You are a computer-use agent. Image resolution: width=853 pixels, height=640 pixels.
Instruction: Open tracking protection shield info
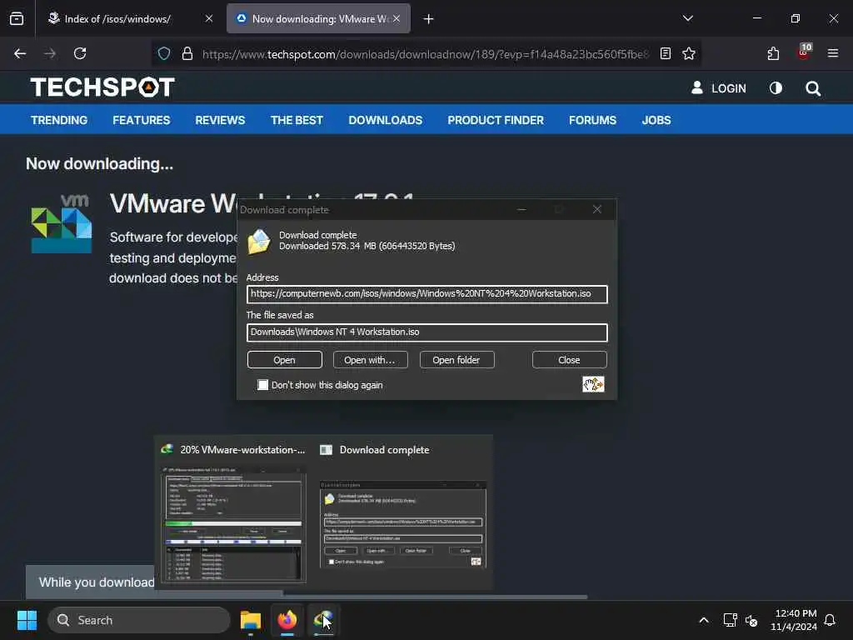pos(164,53)
